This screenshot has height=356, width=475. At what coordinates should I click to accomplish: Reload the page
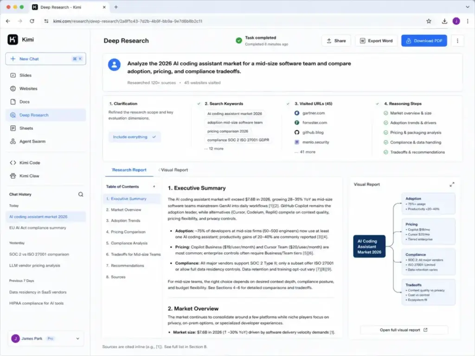coord(32,21)
